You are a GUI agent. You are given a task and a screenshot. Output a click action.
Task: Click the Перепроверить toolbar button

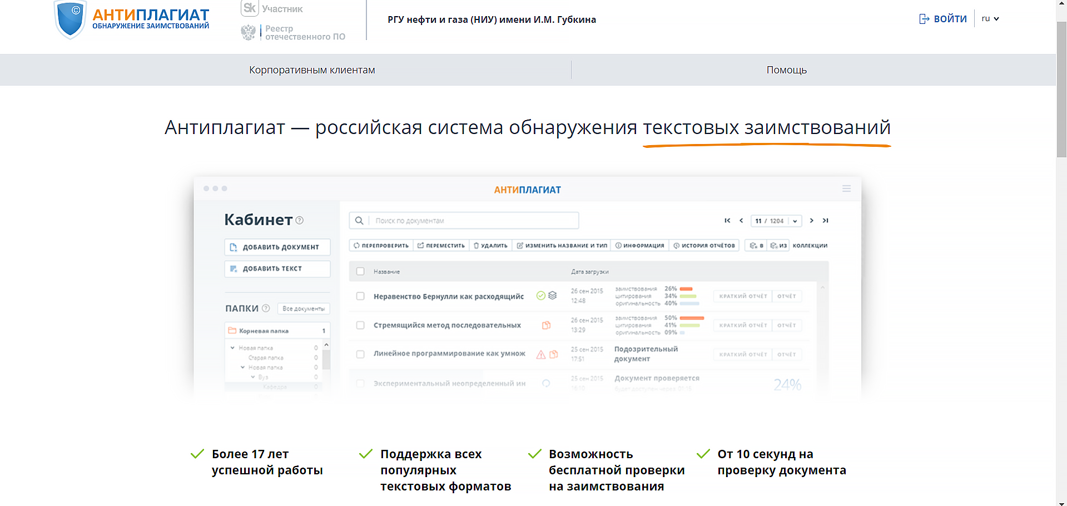381,245
